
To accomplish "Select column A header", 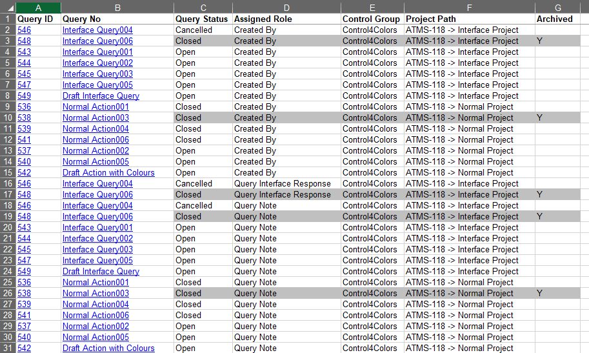I will [38, 8].
